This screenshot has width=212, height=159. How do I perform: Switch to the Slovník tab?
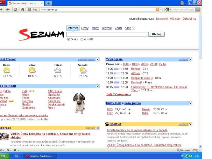coord(107,28)
